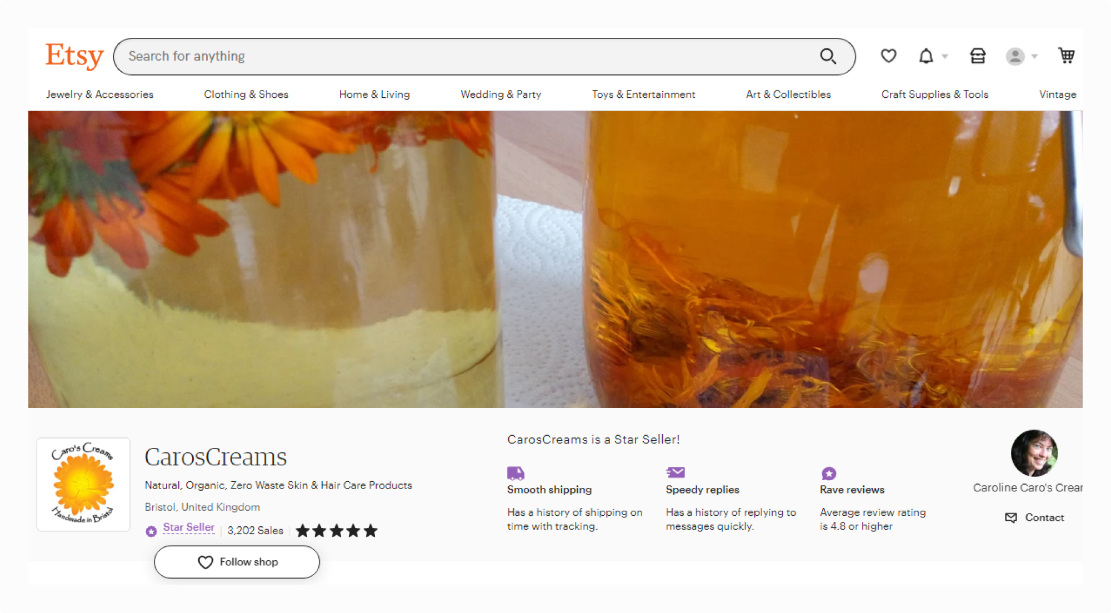Expand the notifications dropdown arrow
The width and height of the screenshot is (1111, 613).
coord(945,57)
